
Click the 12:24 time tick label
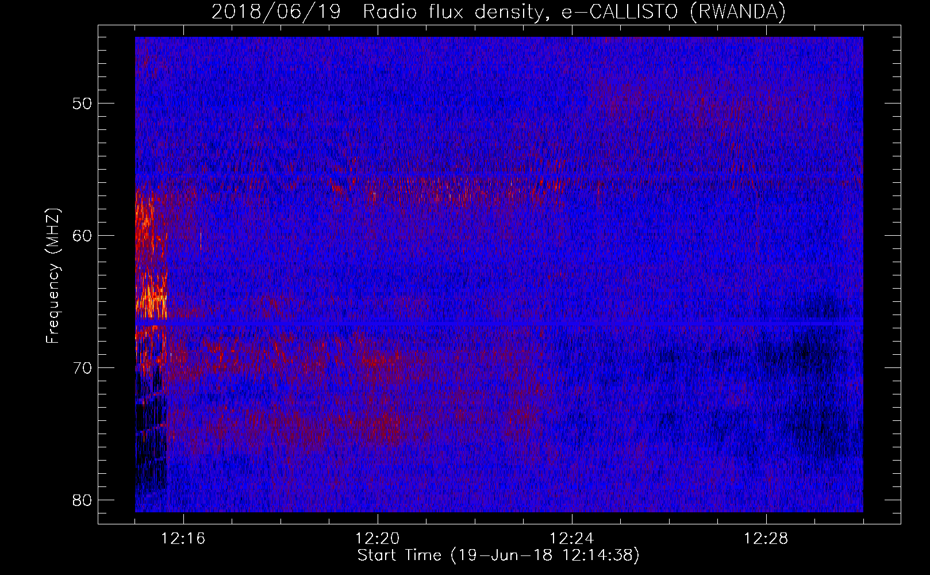[572, 539]
